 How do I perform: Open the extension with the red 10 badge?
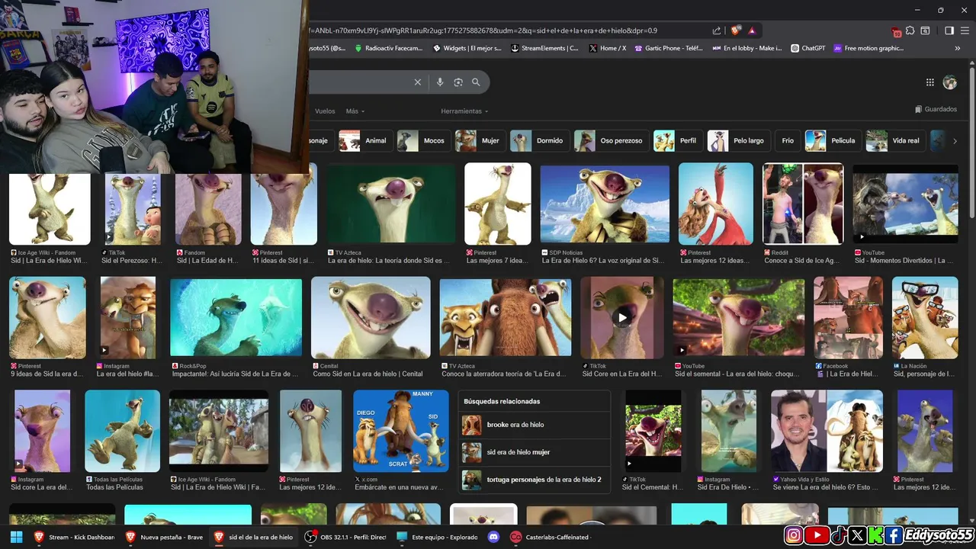click(x=897, y=31)
